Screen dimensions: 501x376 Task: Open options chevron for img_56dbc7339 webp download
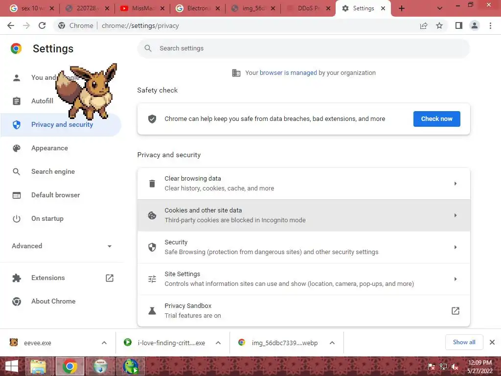pos(332,343)
